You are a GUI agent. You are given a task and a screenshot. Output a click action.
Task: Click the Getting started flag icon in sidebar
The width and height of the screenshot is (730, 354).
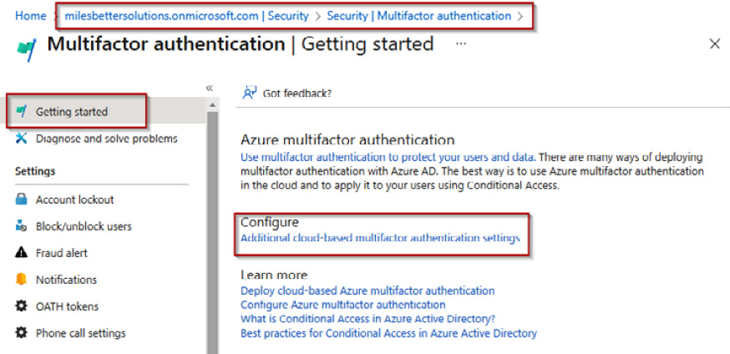coord(22,112)
